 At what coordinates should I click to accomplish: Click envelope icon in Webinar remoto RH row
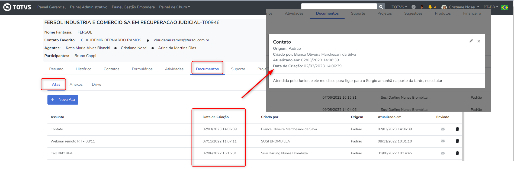pyautogui.click(x=443, y=141)
